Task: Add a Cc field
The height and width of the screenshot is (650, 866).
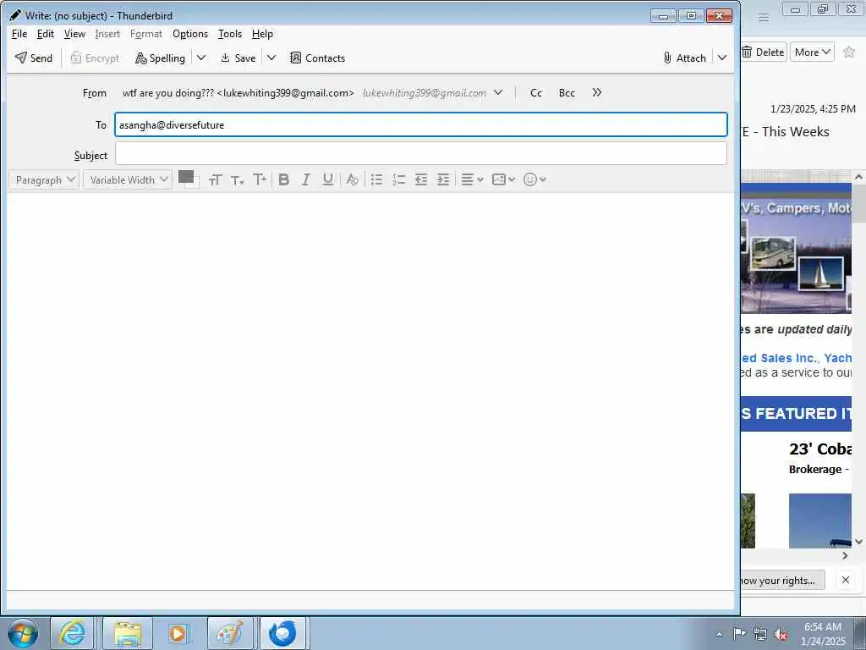Action: pyautogui.click(x=535, y=93)
